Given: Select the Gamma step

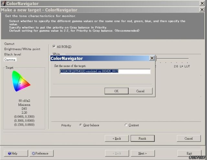Looking at the screenshot, I should click(x=10, y=60).
